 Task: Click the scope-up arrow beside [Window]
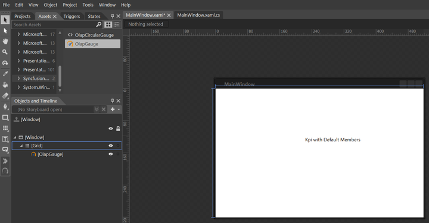pos(17,119)
